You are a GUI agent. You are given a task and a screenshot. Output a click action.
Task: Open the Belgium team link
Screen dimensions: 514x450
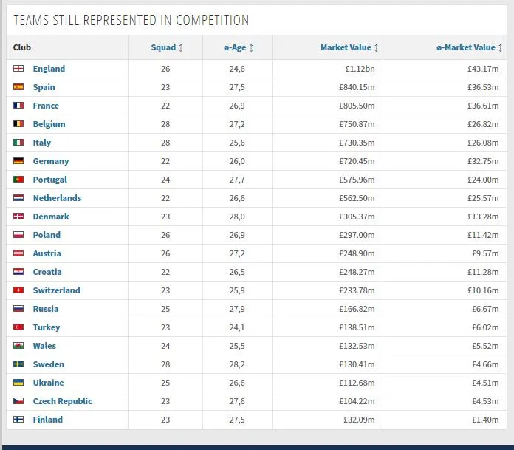point(49,124)
